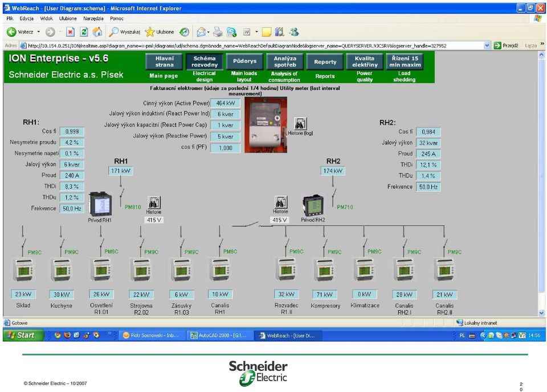Viewport: 547px width, 392px height.
Task: Click the URL address field
Action: point(255,46)
